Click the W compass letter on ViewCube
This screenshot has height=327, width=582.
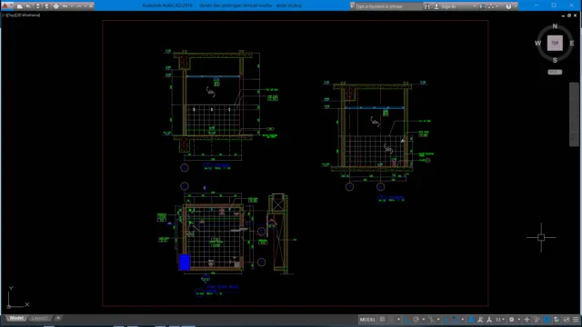click(x=537, y=44)
